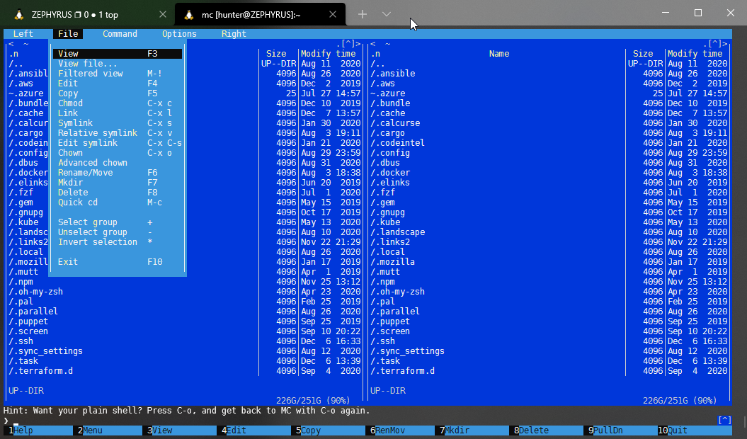
Task: Click the [^] maximize icon on the left panel
Action: tap(346, 43)
